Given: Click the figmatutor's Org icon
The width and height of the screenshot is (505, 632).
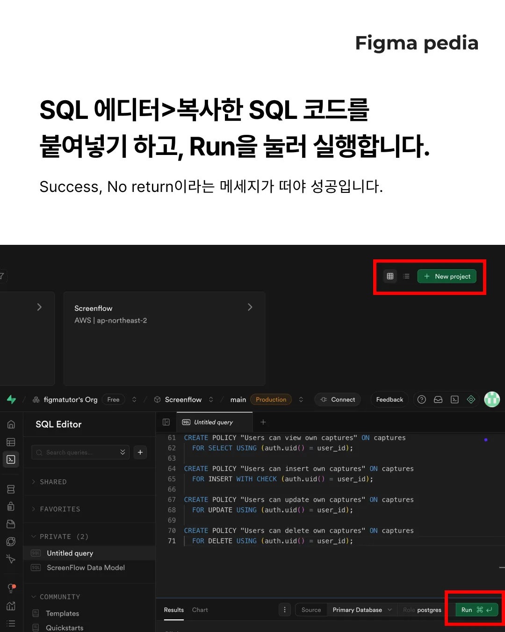Looking at the screenshot, I should (x=36, y=399).
